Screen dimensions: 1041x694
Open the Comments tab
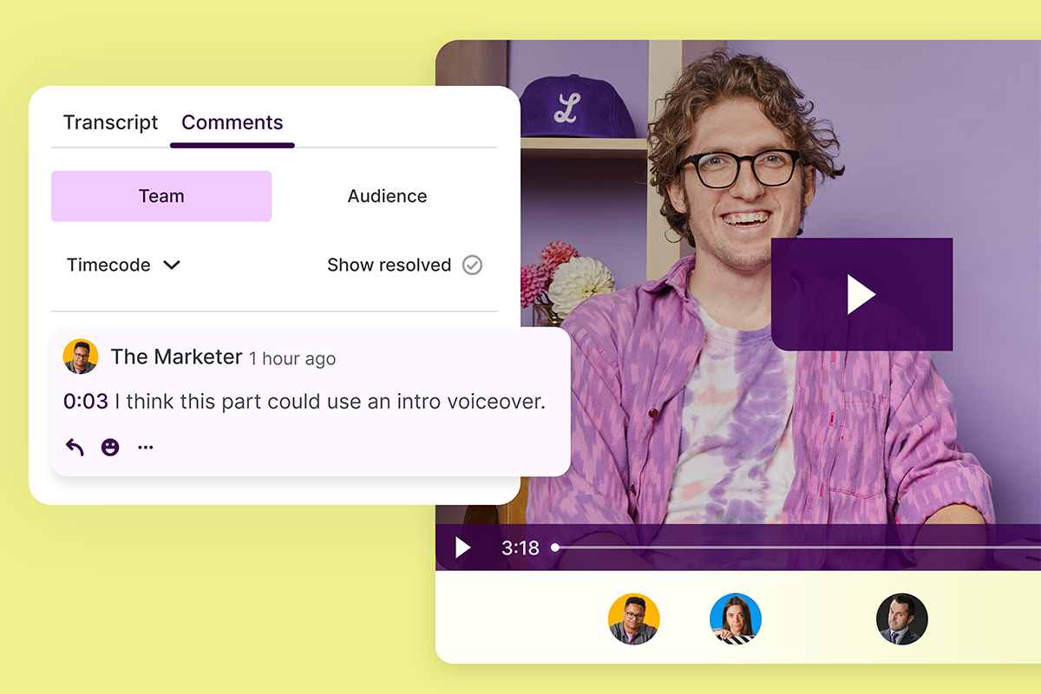coord(232,123)
